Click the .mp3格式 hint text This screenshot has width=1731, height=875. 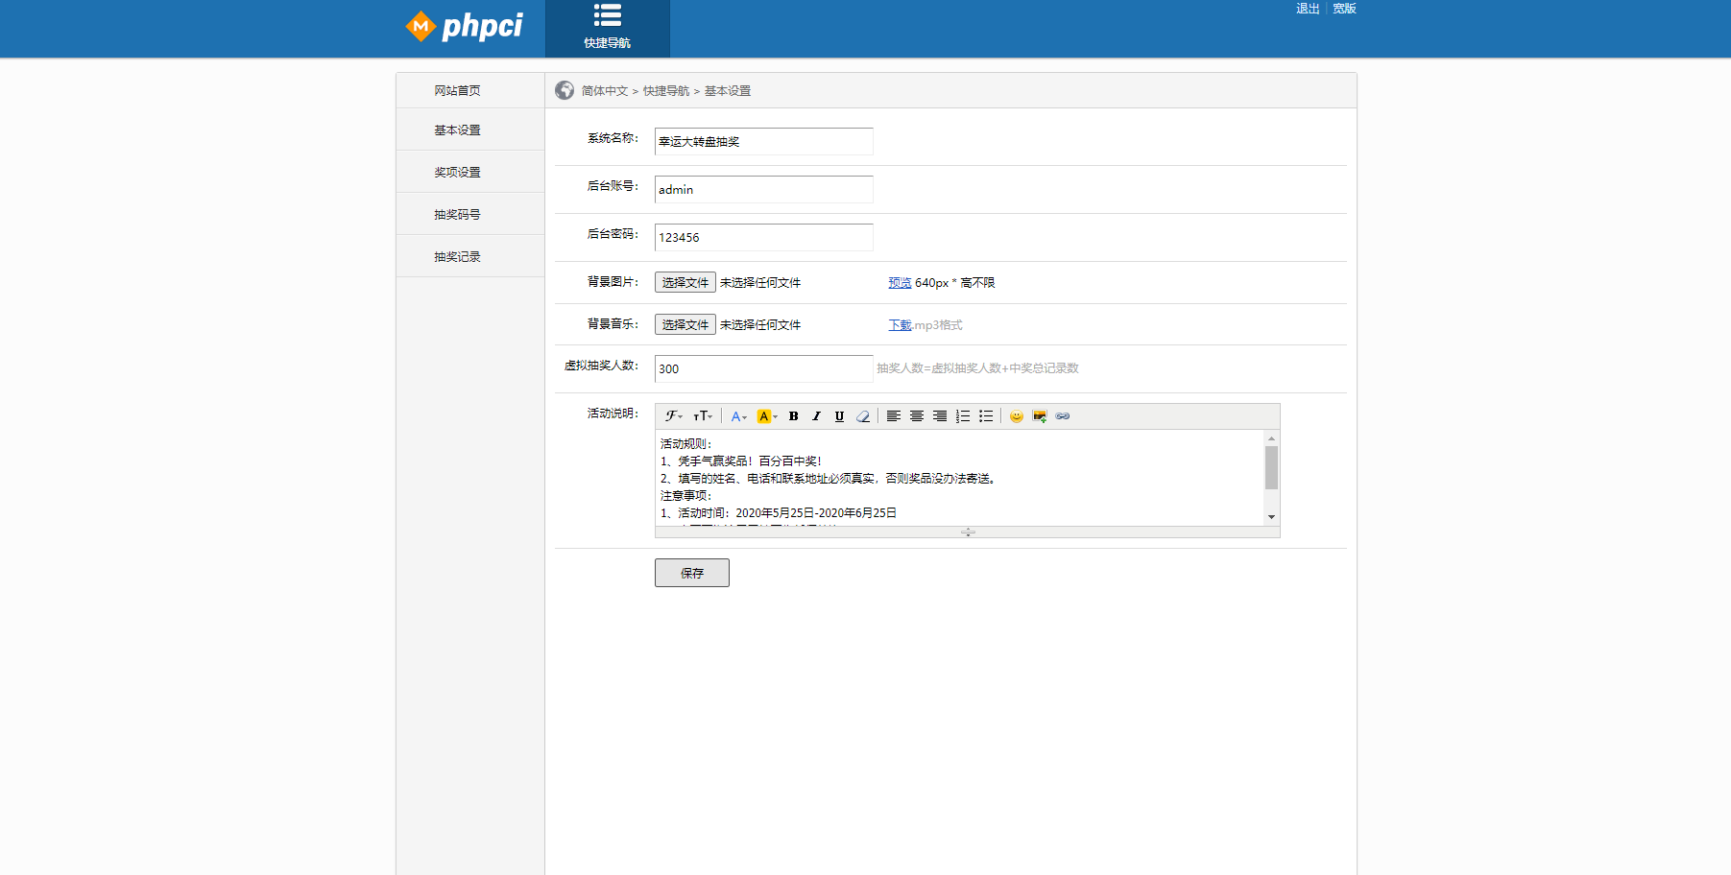(938, 325)
